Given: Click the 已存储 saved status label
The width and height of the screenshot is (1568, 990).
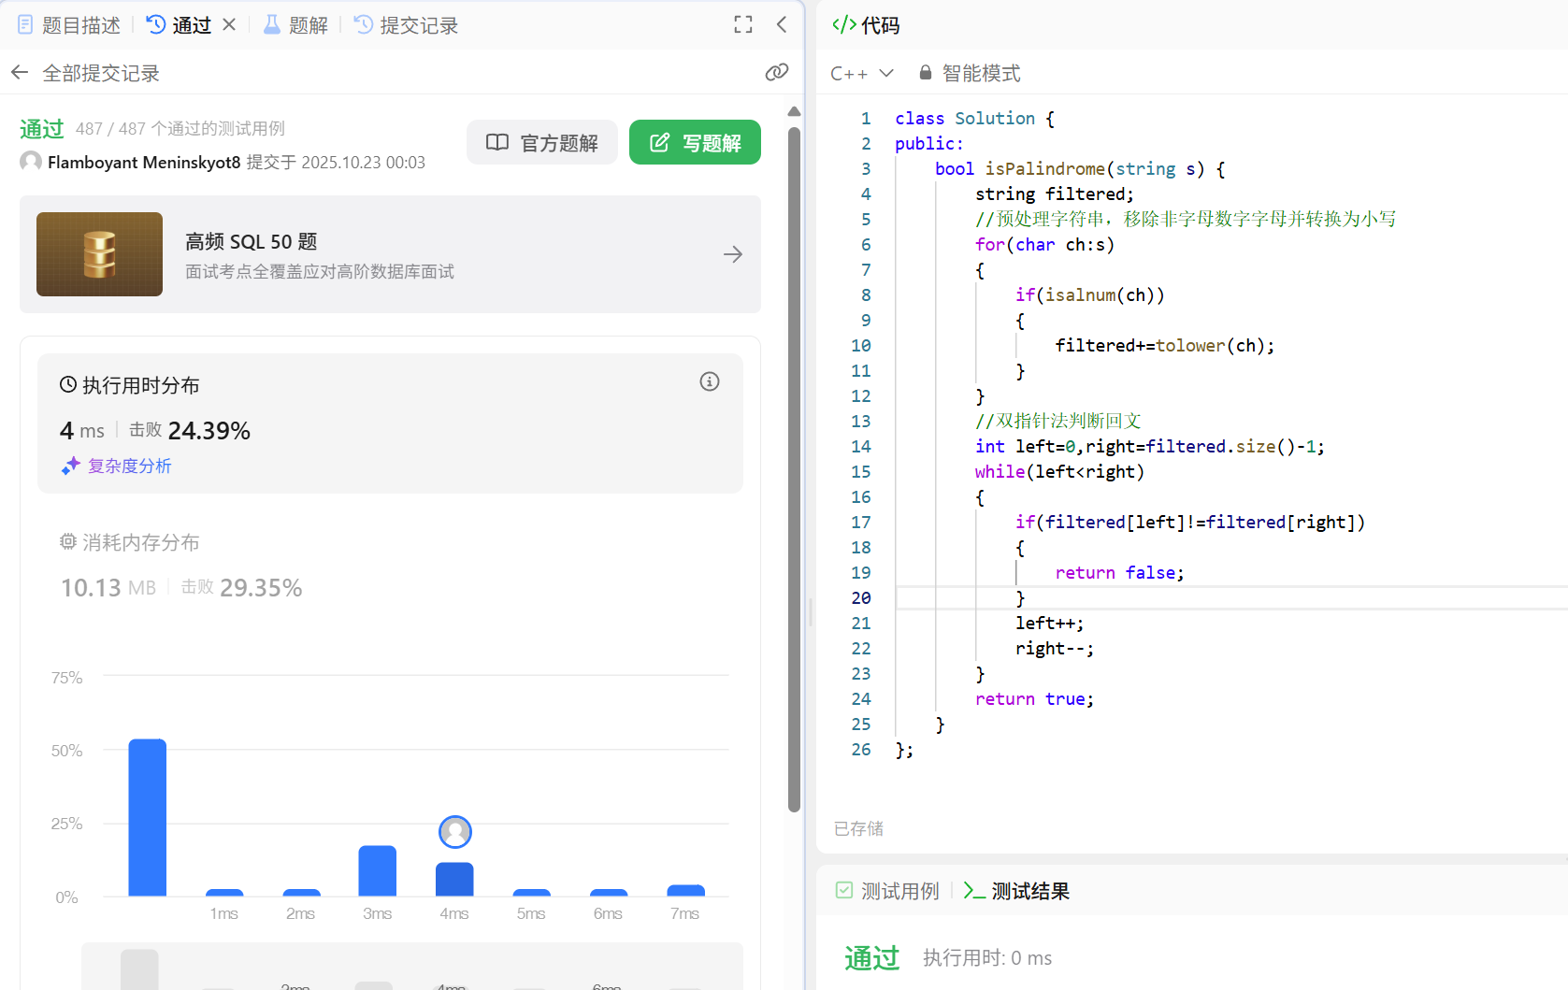Looking at the screenshot, I should coord(858,828).
